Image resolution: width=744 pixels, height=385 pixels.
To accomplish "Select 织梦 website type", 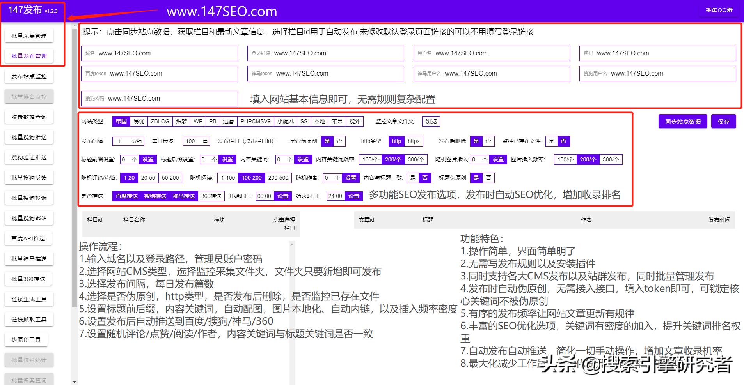I will [x=181, y=121].
